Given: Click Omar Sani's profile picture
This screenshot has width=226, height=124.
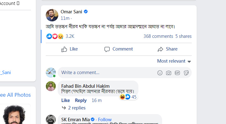Looking at the screenshot, I should coord(52,15).
